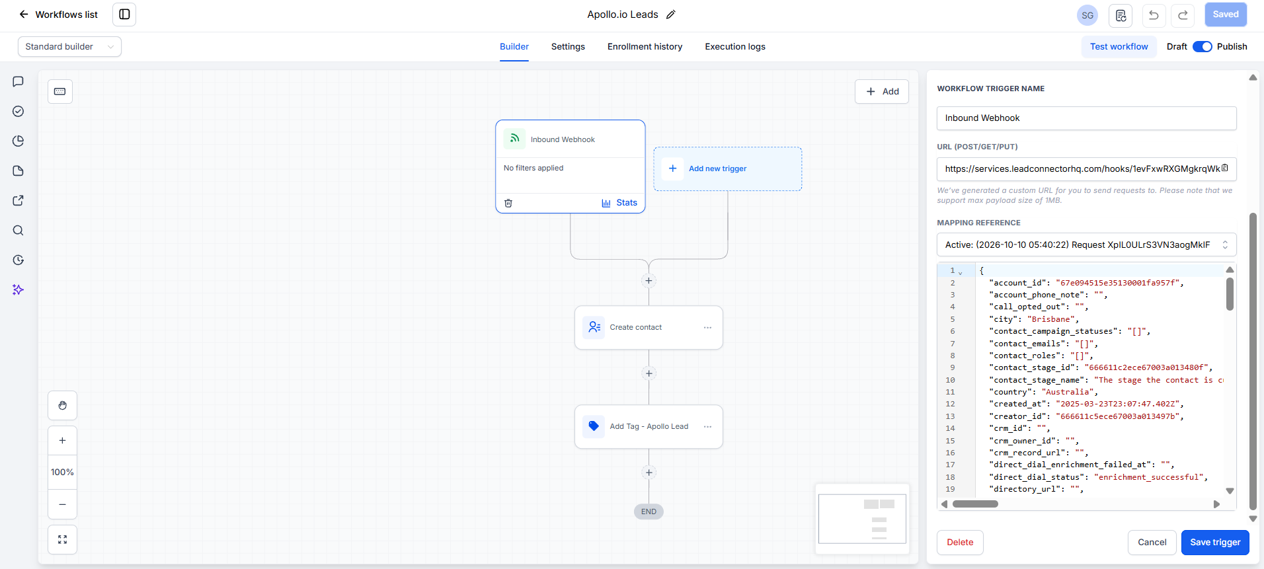Open the Execution logs tab
The image size is (1264, 569).
tap(735, 46)
